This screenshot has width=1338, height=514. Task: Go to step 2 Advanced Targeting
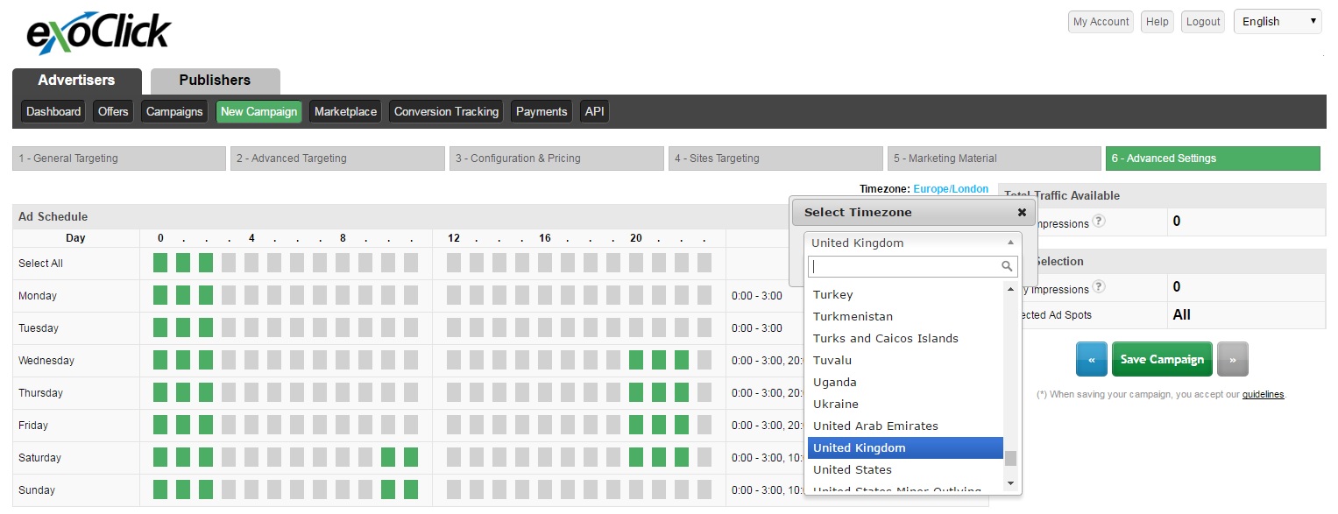click(338, 158)
